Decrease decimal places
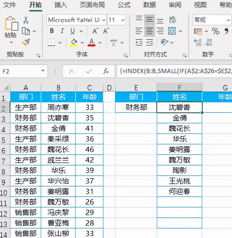This screenshot has height=238, width=232. pos(208,42)
